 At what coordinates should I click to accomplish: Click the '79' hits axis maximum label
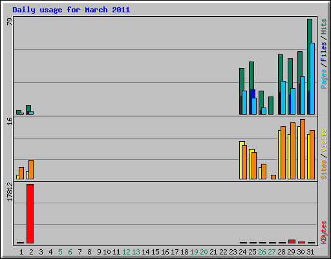10,21
